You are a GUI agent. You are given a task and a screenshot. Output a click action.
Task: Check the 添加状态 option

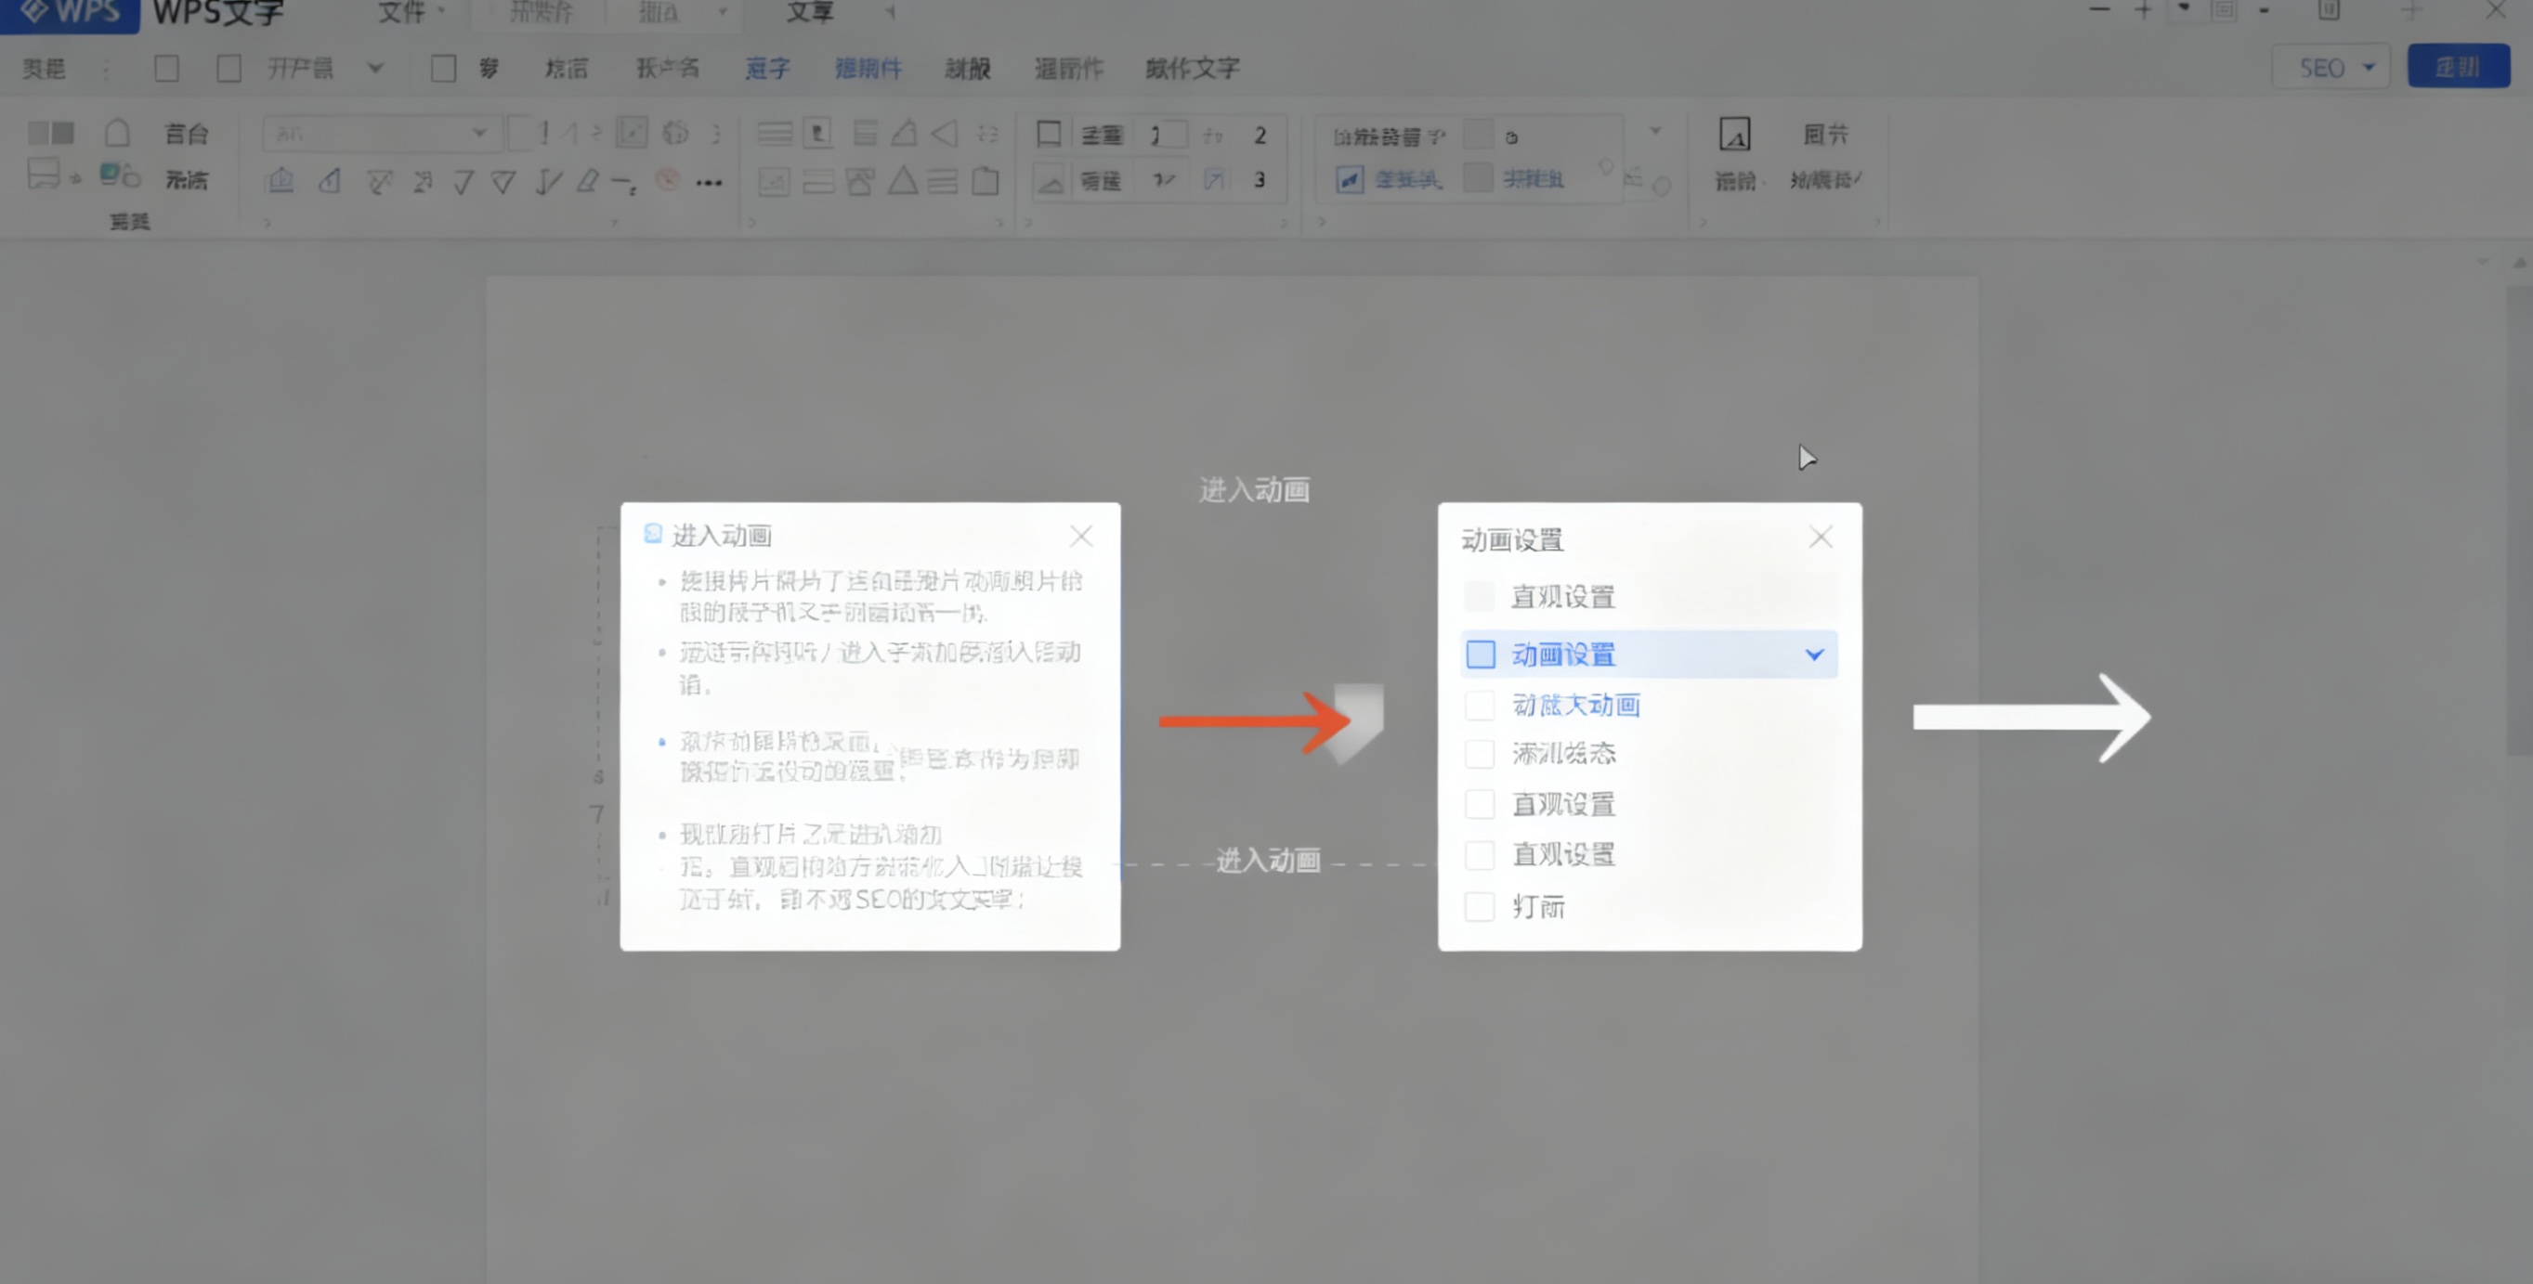(x=1480, y=754)
